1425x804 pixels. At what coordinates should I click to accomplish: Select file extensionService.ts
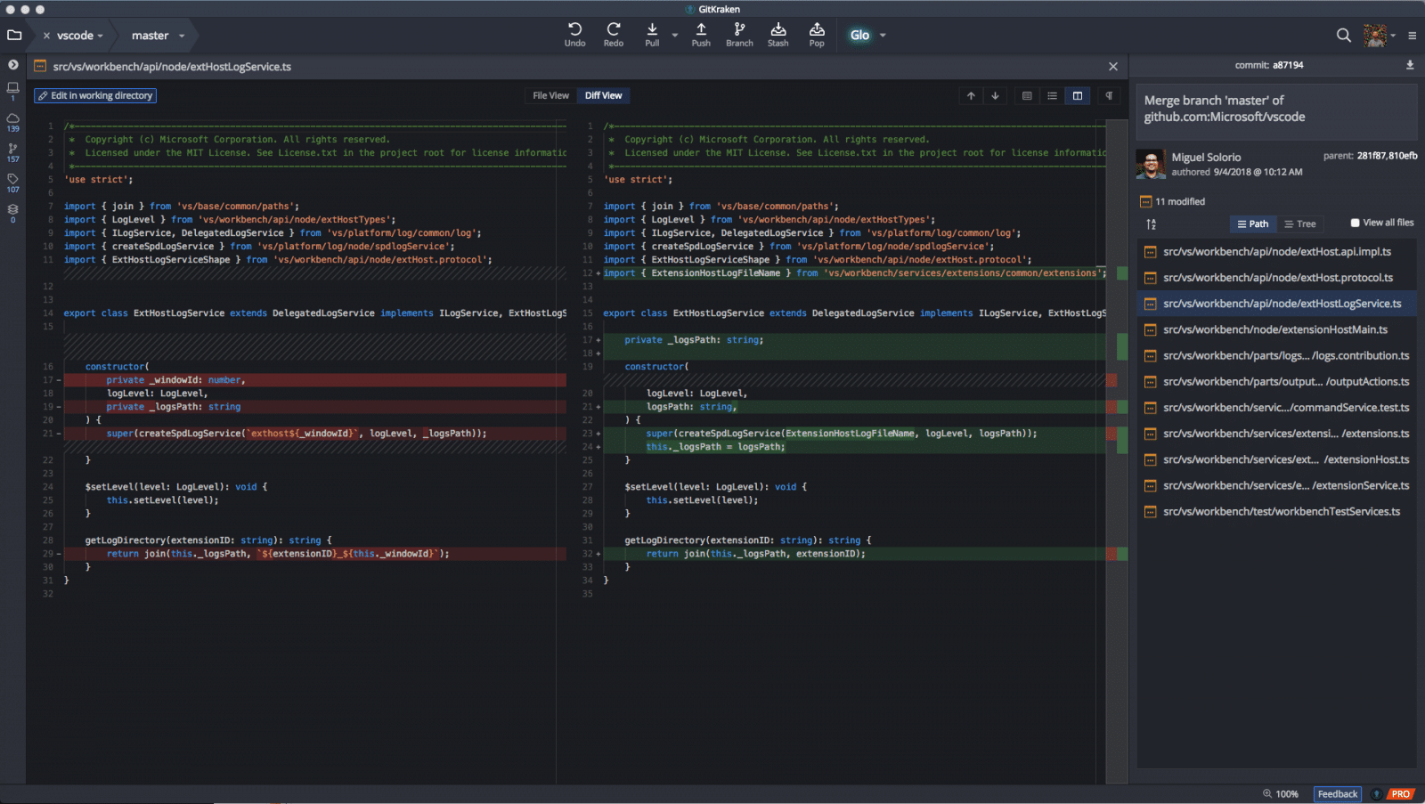1277,485
